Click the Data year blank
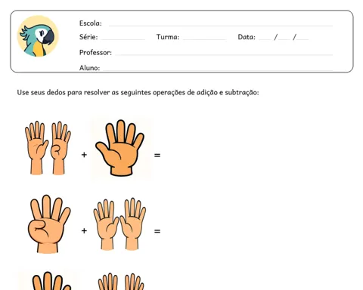 302,39
